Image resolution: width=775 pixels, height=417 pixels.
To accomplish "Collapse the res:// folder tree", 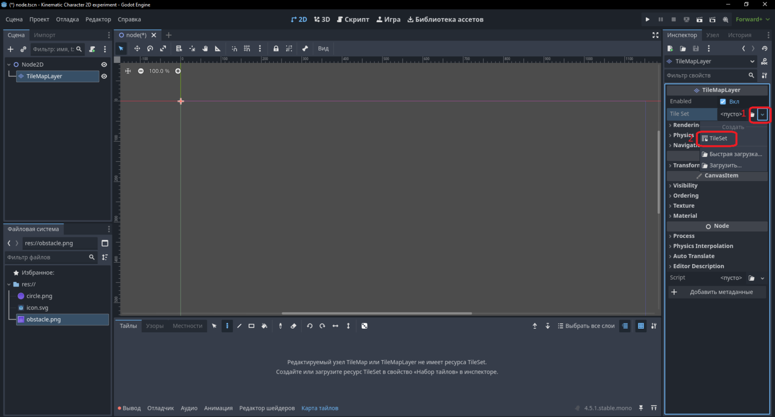I will pos(9,284).
